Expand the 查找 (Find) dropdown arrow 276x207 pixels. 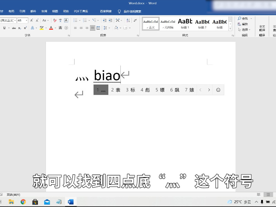(x=252, y=18)
